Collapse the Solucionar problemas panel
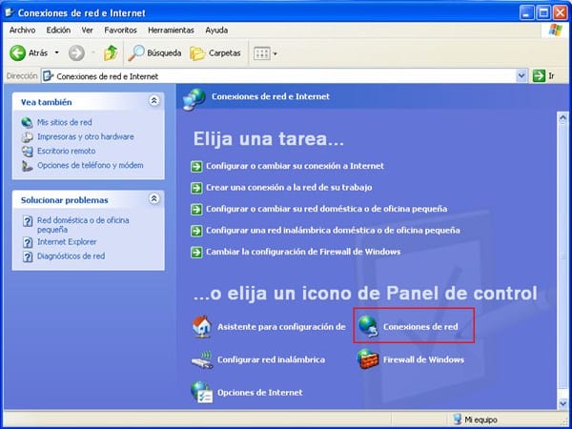572x429 pixels. (154, 198)
